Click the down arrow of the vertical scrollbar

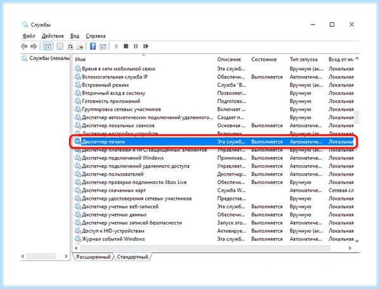[x=357, y=241]
